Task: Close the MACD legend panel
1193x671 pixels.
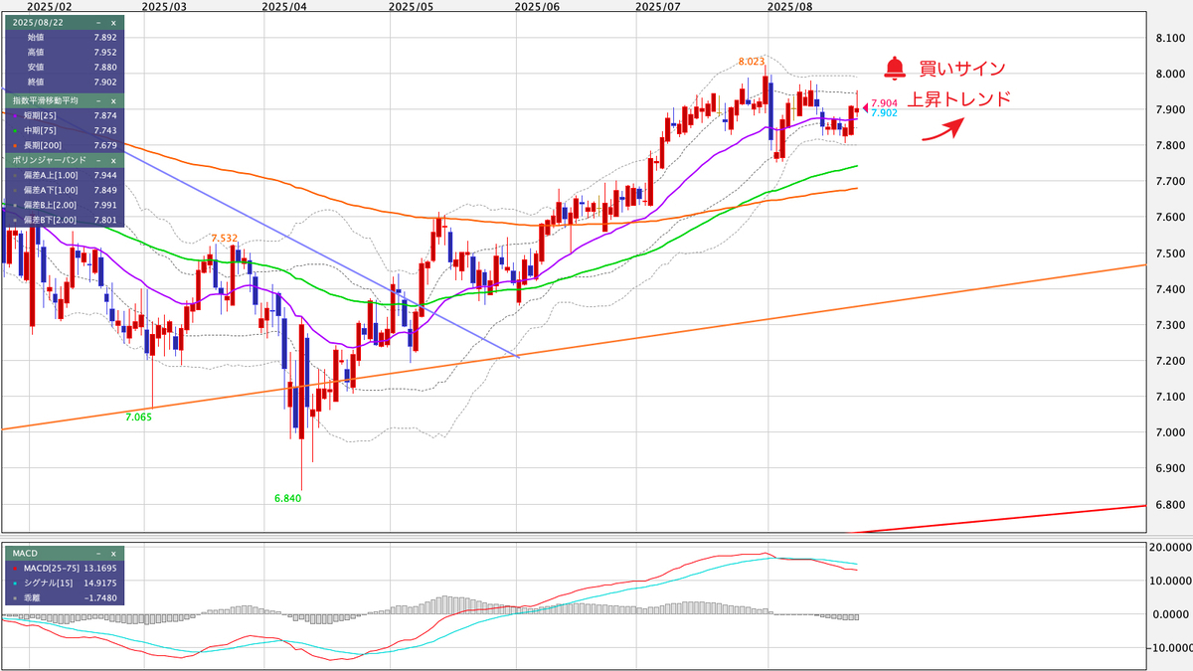Action: pos(113,553)
